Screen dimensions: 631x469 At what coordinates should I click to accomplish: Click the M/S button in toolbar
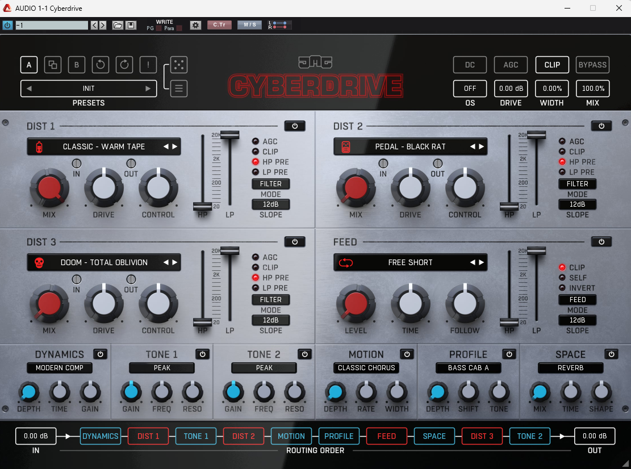point(249,25)
